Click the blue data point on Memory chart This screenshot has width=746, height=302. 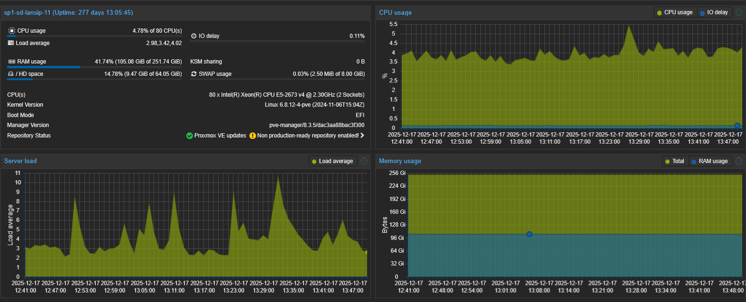(x=529, y=234)
